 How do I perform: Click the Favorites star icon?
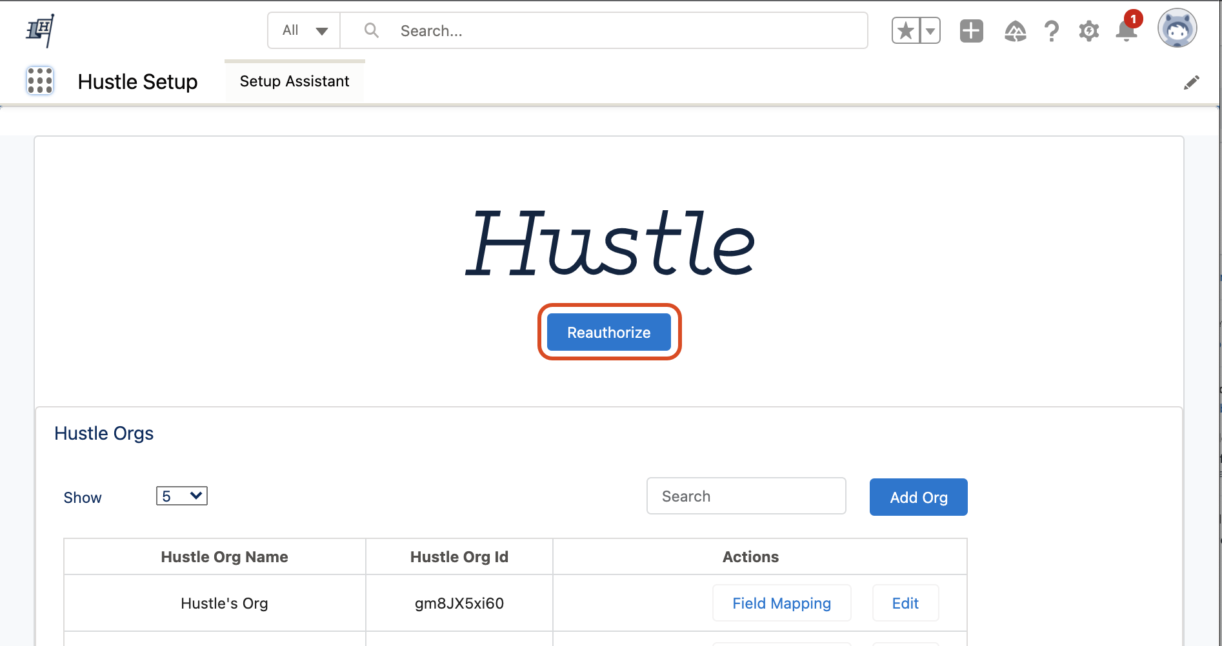click(906, 30)
